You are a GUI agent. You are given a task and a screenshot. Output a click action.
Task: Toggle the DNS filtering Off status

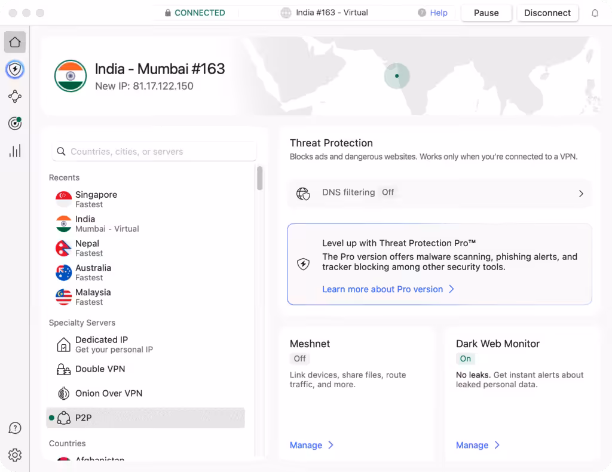click(x=388, y=192)
